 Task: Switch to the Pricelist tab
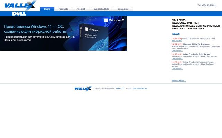point(81,9)
